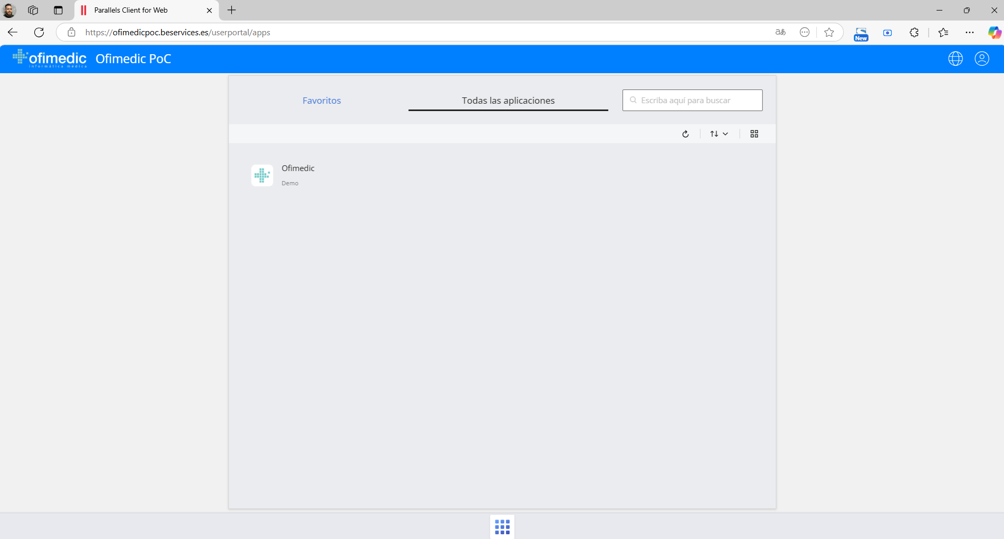Open the bottom app launcher grid
The width and height of the screenshot is (1004, 539).
click(502, 526)
